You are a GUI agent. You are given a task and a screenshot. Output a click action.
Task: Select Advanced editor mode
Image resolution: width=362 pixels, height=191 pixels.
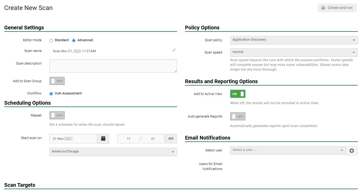coord(74,40)
